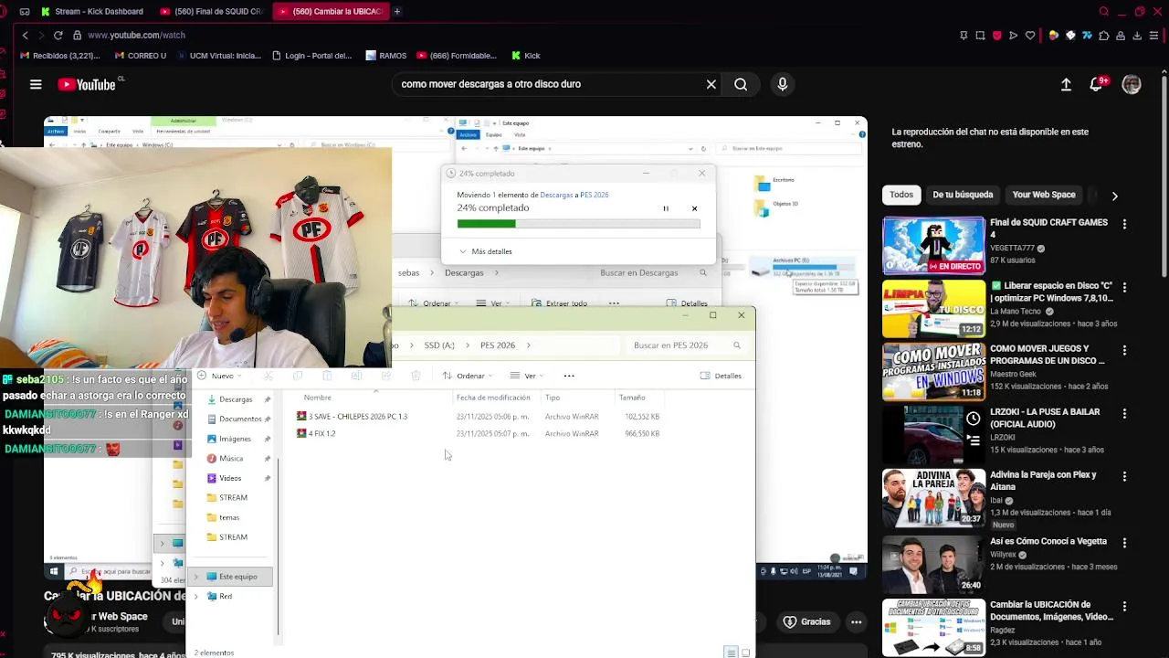This screenshot has height=658, width=1169.
Task: Open the Descargas quick access folder
Action: [236, 399]
